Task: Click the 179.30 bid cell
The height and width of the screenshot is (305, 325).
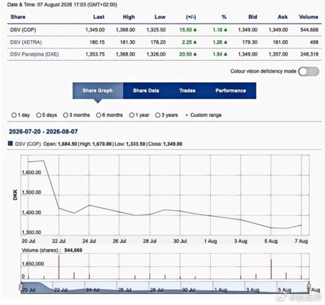Action: [x=250, y=42]
